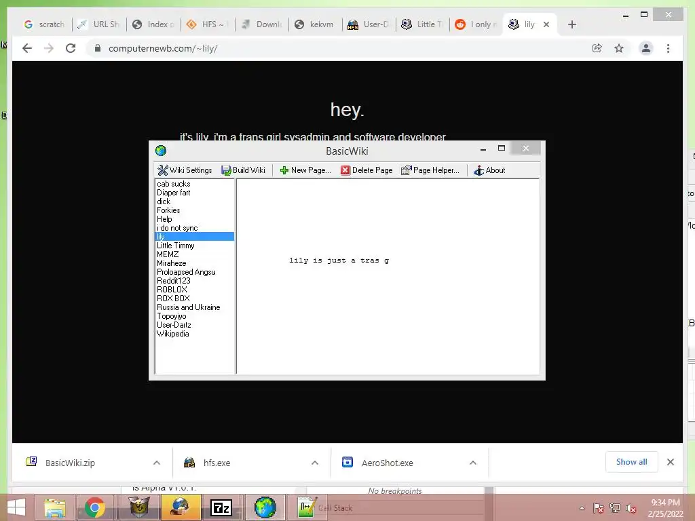Show hidden system tray icons

point(582,507)
